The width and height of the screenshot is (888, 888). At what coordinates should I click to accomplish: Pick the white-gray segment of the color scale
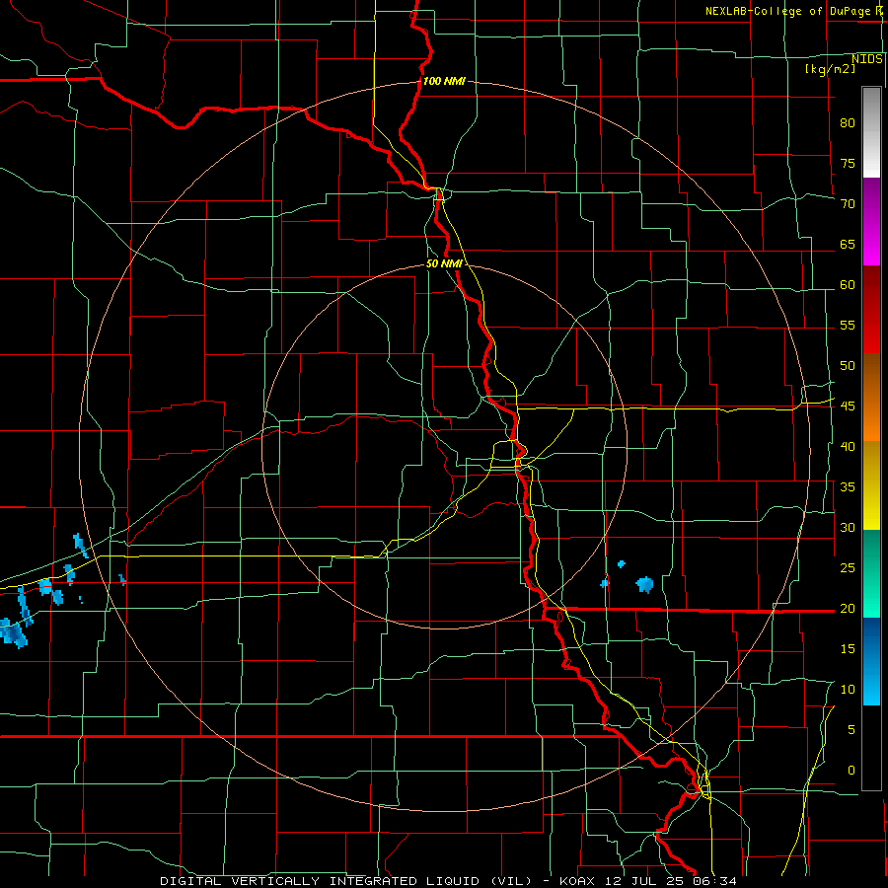(x=871, y=132)
